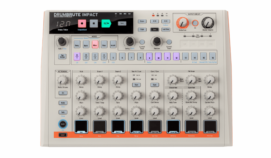Click the Cym / Cow Type button
Screen dimensions: 271x158
(x=155, y=85)
